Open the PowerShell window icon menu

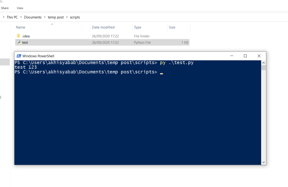click(19, 56)
